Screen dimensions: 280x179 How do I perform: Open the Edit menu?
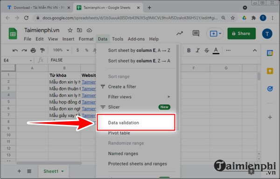40,39
